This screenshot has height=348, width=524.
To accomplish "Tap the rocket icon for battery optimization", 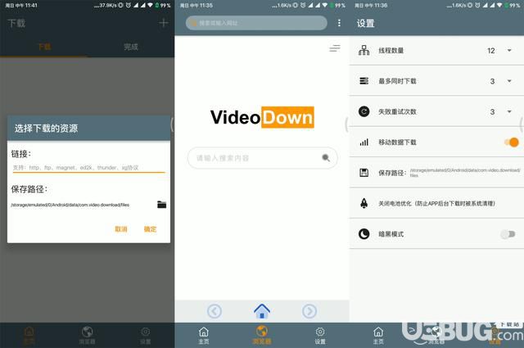I will pyautogui.click(x=364, y=203).
